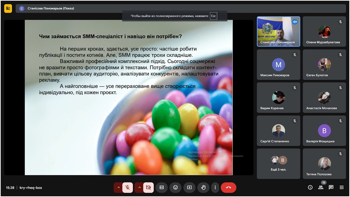Select Вадим Коренев participant tile
This screenshot has height=197, width=350.
pyautogui.click(x=278, y=97)
